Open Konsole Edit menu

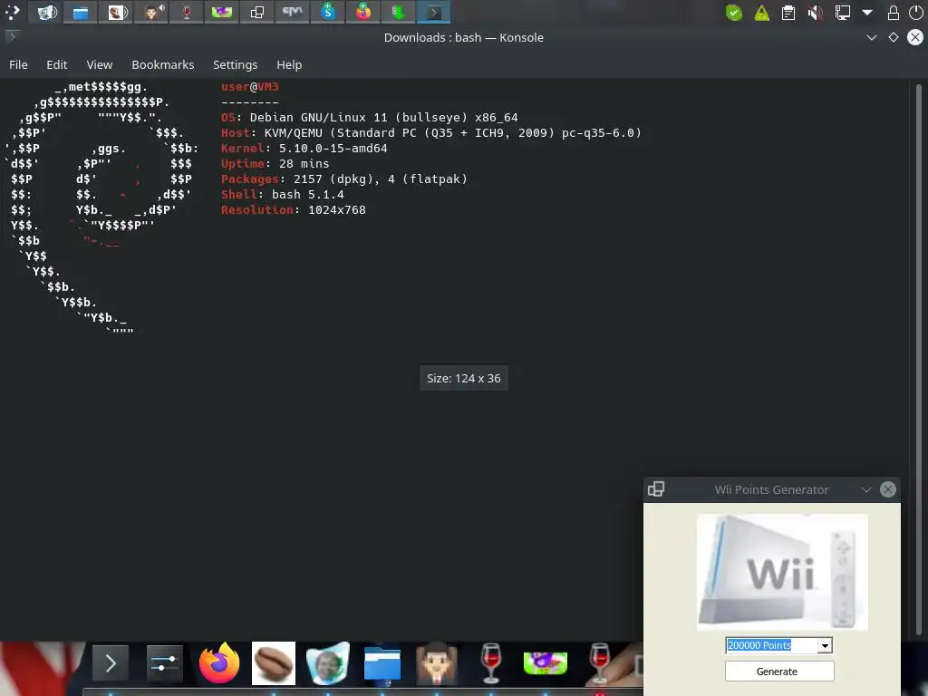pyautogui.click(x=57, y=64)
